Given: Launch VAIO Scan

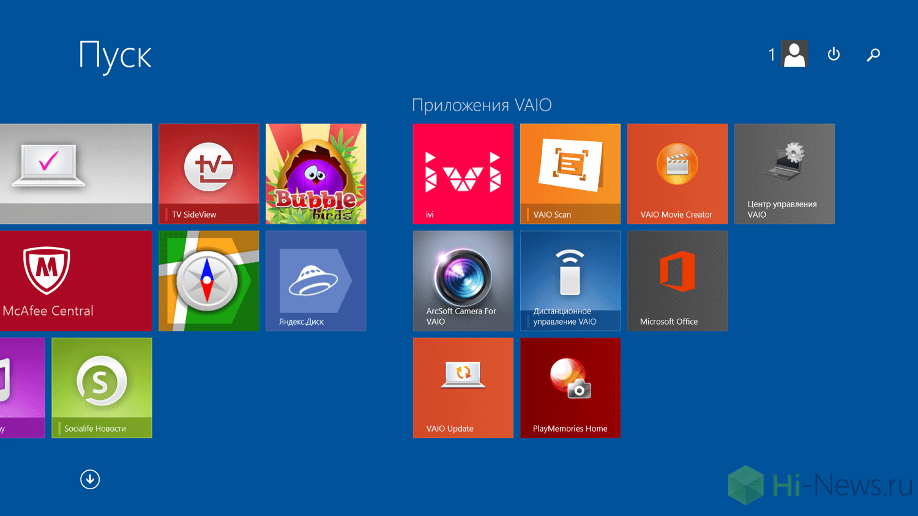Looking at the screenshot, I should tap(570, 174).
